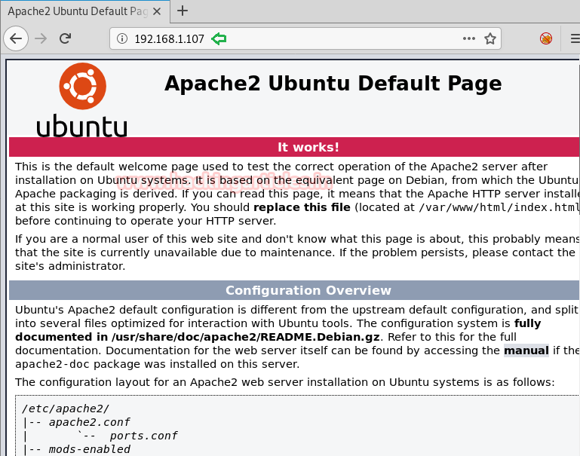This screenshot has width=580, height=456.
Task: Click the ports.conf entry in tree
Action: tap(143, 436)
